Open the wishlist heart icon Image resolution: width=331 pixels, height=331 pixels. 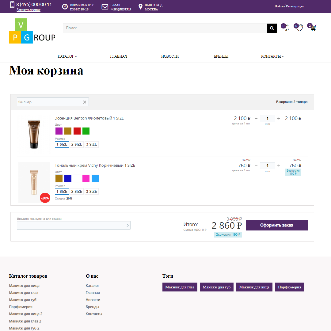[299, 28]
